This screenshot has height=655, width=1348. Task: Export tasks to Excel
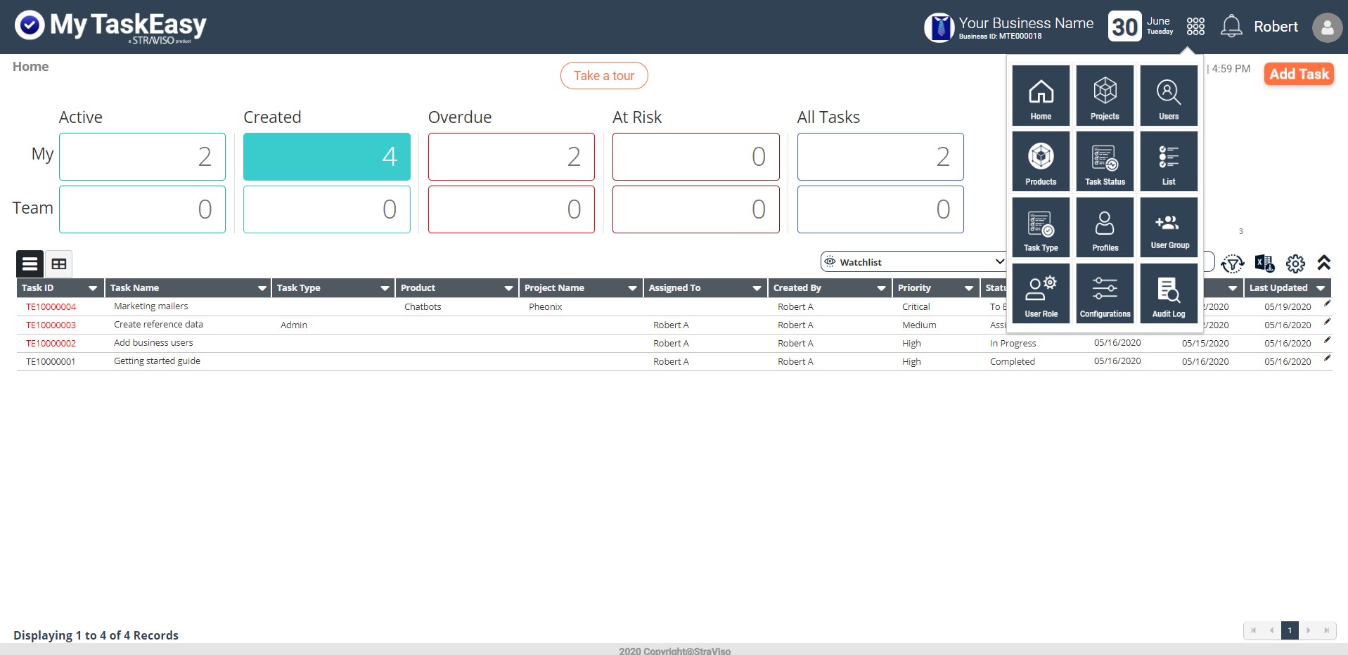point(1264,264)
